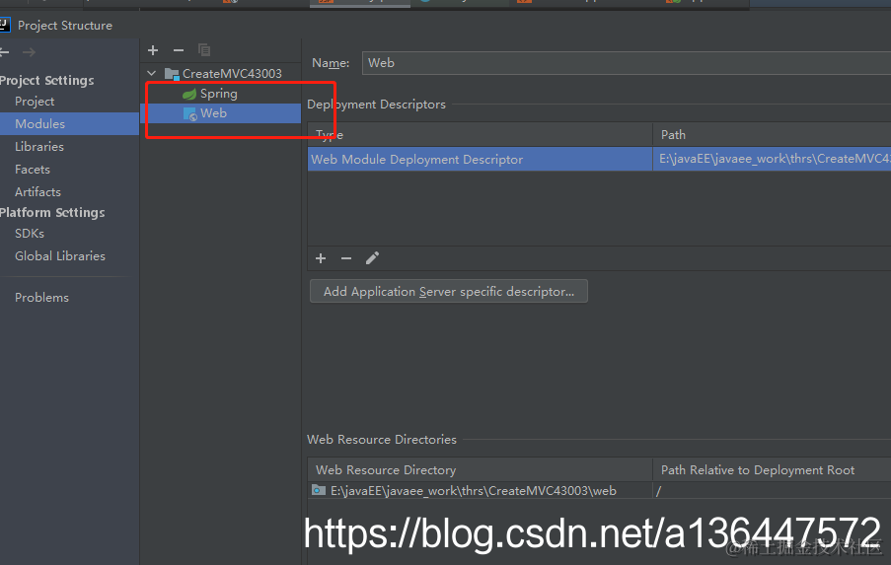Open the Problems section
The width and height of the screenshot is (891, 565).
(x=41, y=298)
